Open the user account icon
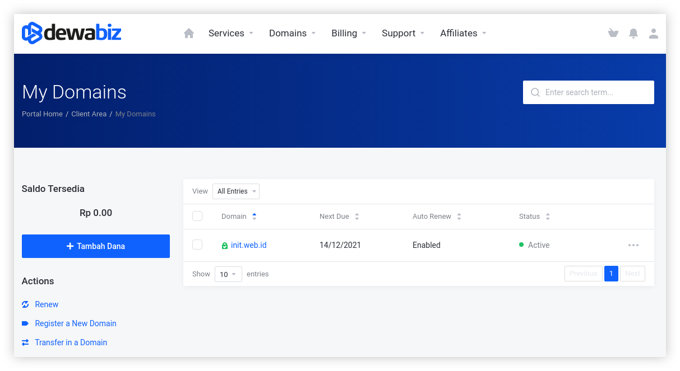The width and height of the screenshot is (680, 371). pos(654,34)
